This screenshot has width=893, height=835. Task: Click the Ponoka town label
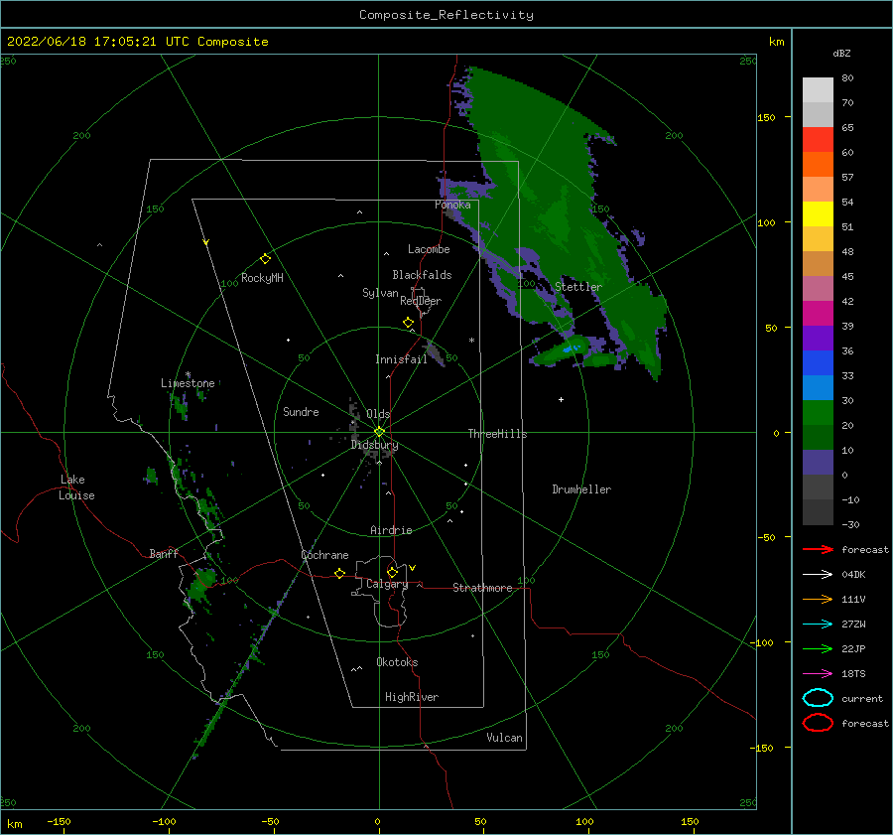(452, 205)
